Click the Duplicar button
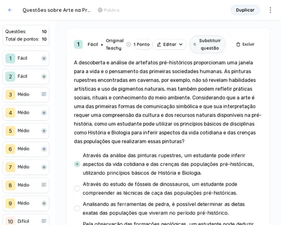Image resolution: width=281 pixels, height=225 pixels. pos(245,10)
